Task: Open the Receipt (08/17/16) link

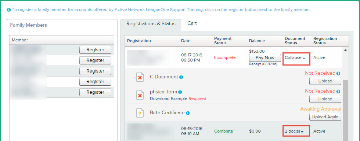Action: coord(263,64)
